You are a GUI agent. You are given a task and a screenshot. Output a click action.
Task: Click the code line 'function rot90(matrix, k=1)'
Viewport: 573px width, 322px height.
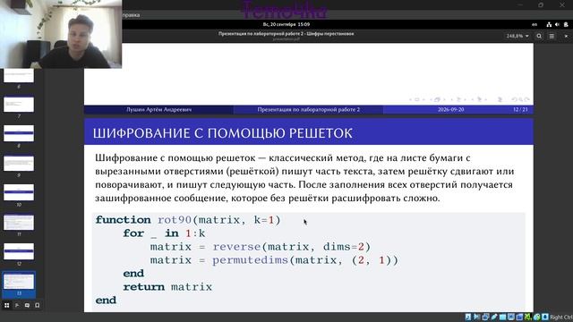click(x=188, y=220)
